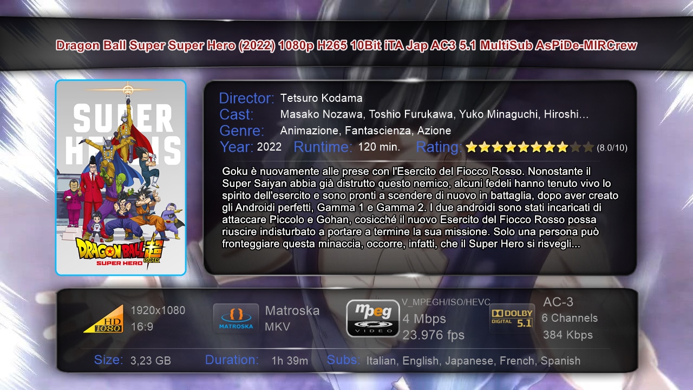Image resolution: width=693 pixels, height=390 pixels.
Task: Click the AC-3 audio codec label
Action: [558, 302]
